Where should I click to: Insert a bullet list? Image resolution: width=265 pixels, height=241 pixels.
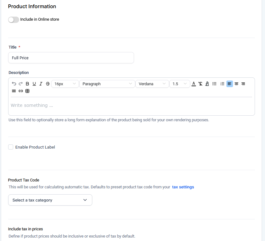click(x=214, y=84)
